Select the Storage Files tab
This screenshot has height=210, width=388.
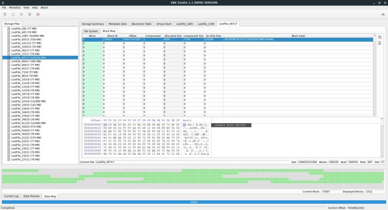12,24
